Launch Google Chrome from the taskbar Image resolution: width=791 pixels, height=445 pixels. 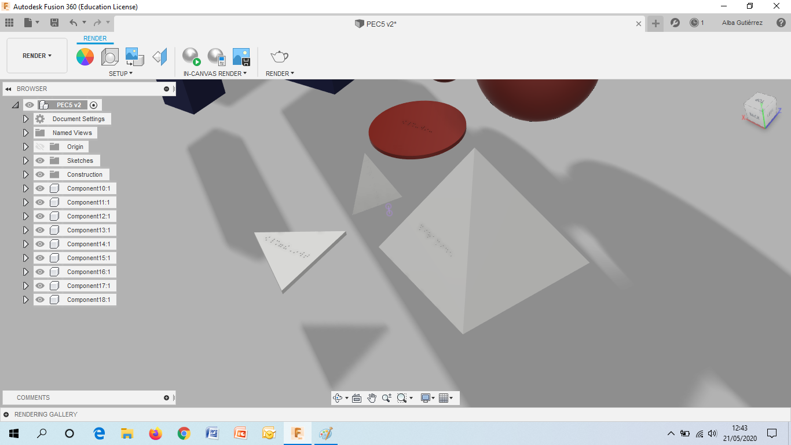click(x=184, y=433)
